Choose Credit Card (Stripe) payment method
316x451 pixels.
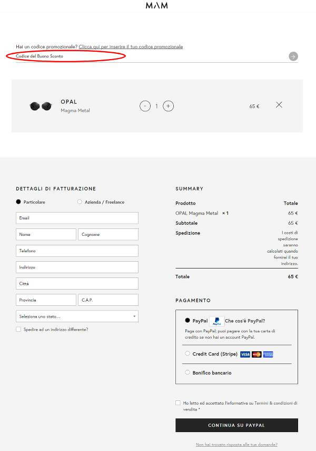tap(187, 354)
